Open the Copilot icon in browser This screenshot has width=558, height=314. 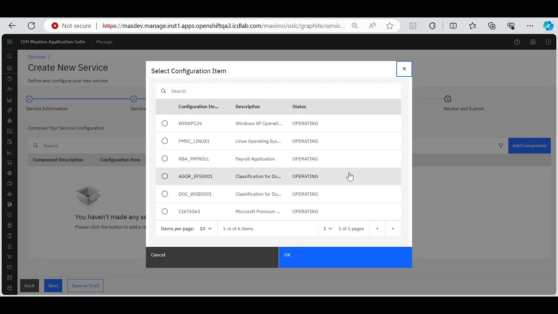[x=548, y=26]
